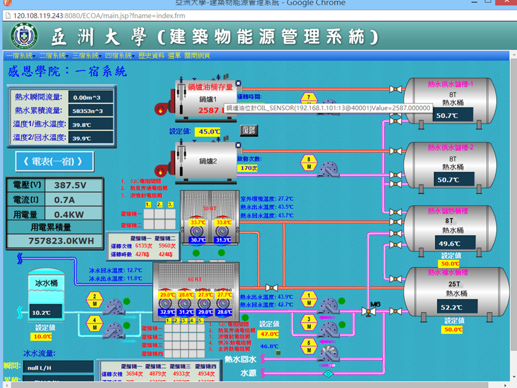517x388 pixels.
Task: Select the pump 8 hexagon motor marker
Action: tap(309, 163)
